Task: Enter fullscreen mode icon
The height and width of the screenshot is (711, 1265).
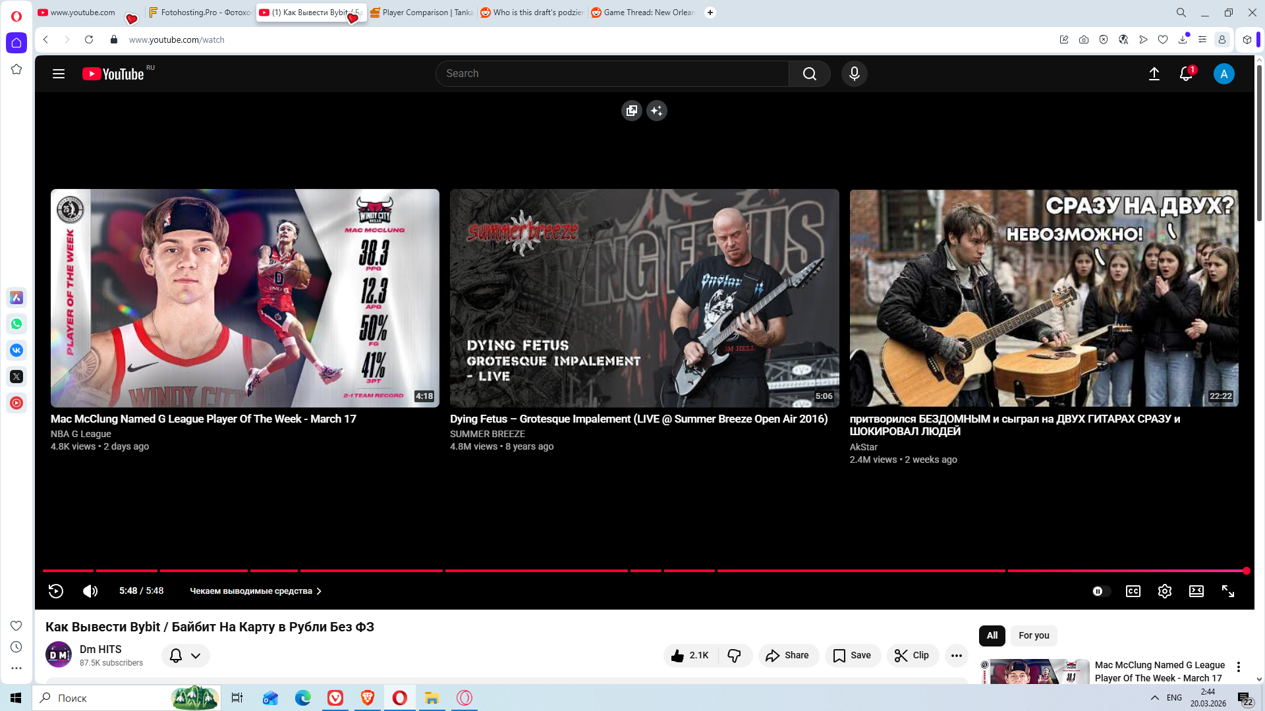Action: [x=1227, y=591]
